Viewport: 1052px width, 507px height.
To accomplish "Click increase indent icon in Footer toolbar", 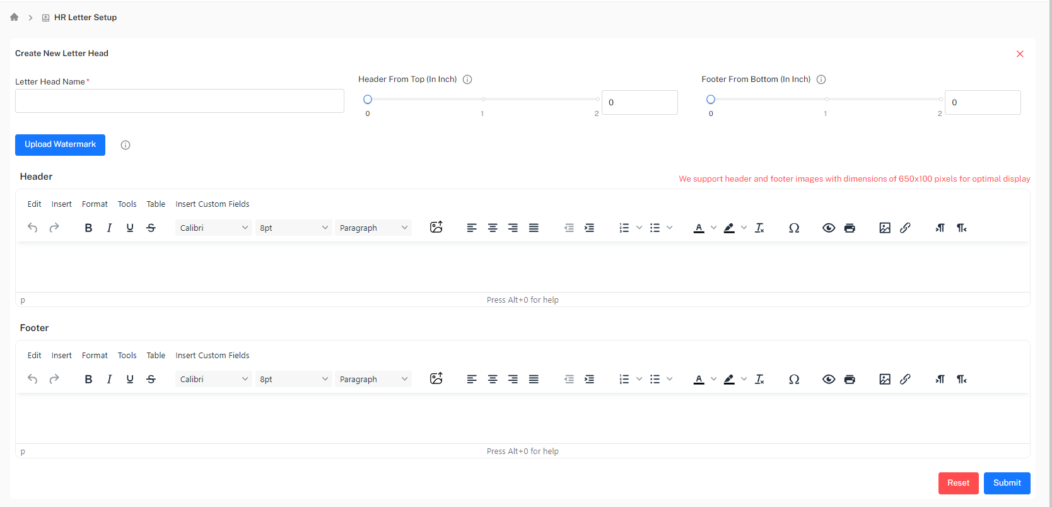I will coord(589,379).
